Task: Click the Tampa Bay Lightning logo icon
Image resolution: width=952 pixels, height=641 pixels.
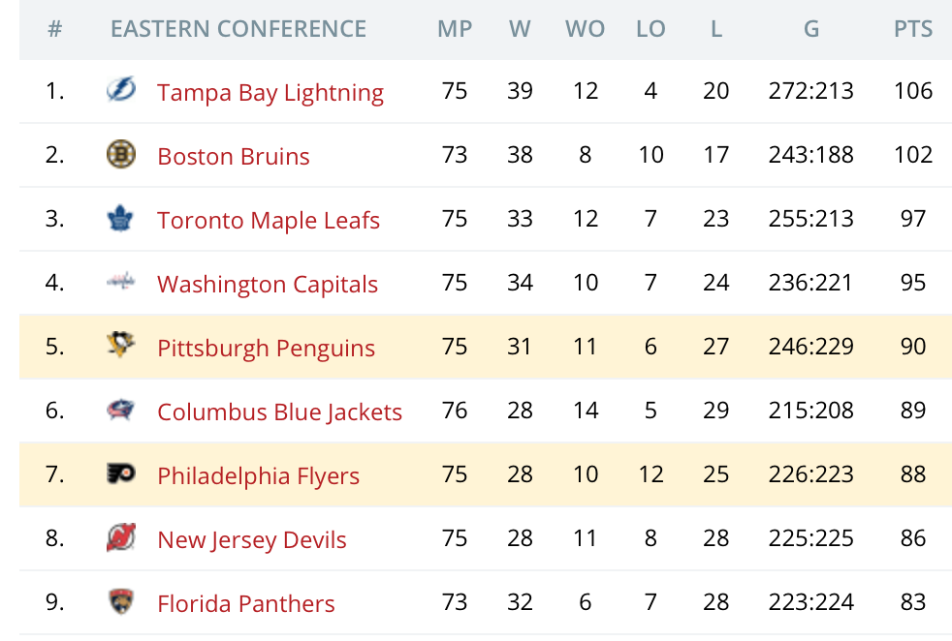Action: click(121, 91)
